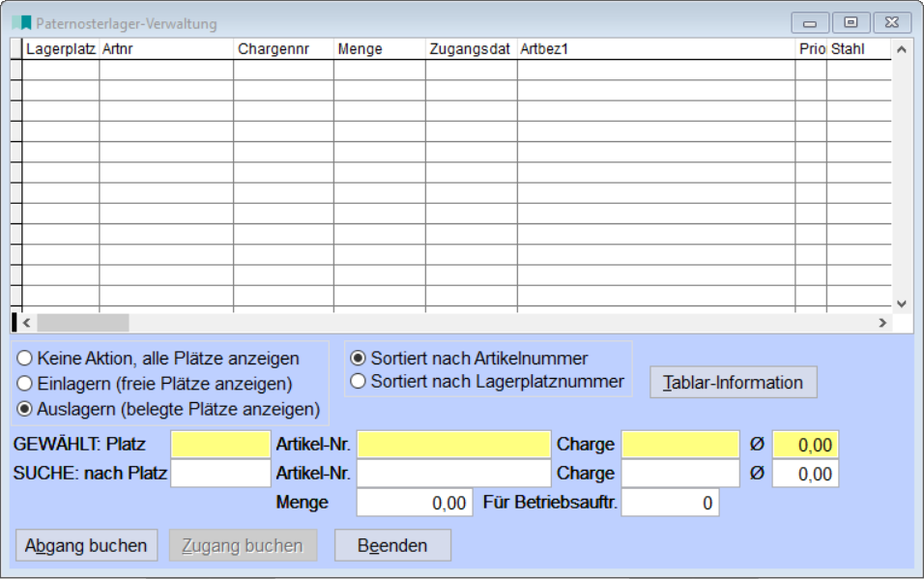Focus the SUCHE Artikel-Nr. search field
The width and height of the screenshot is (924, 579).
(x=453, y=474)
